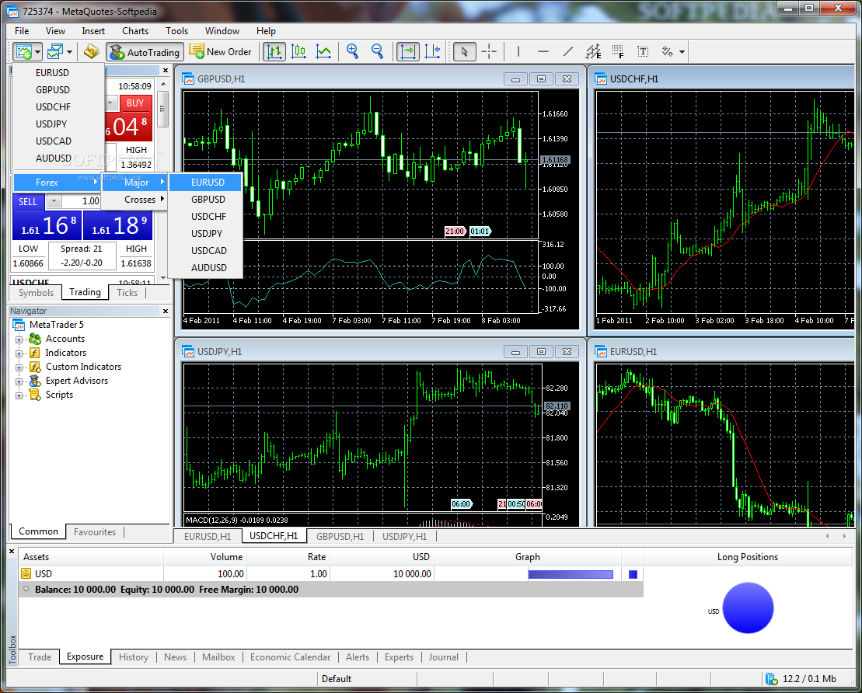Switch to bar chart mode
The height and width of the screenshot is (693, 862).
[x=274, y=51]
